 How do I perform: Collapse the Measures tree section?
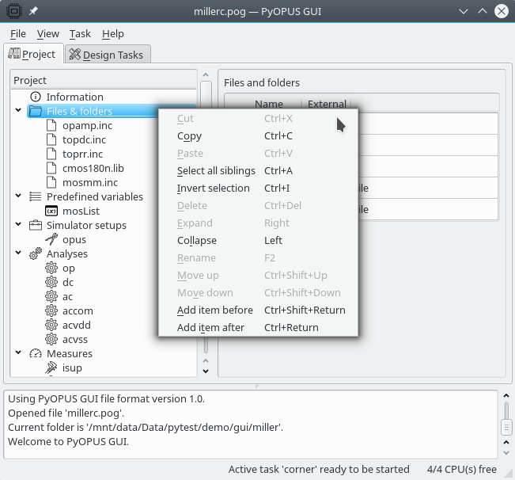pyautogui.click(x=18, y=353)
